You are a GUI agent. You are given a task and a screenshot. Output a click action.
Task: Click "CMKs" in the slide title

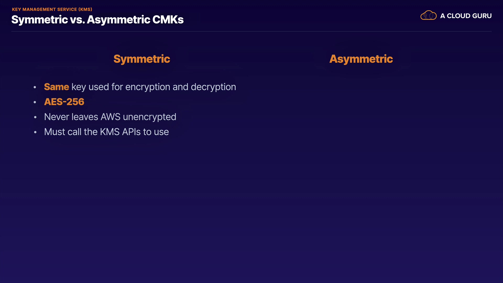pos(168,20)
